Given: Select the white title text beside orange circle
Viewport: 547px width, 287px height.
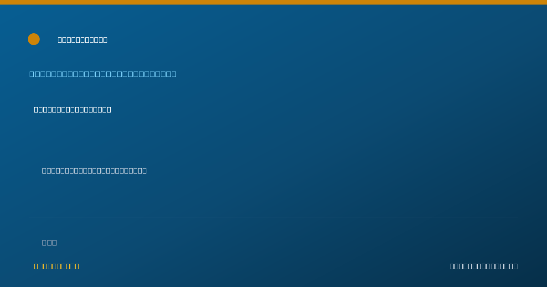Looking at the screenshot, I should tap(83, 40).
